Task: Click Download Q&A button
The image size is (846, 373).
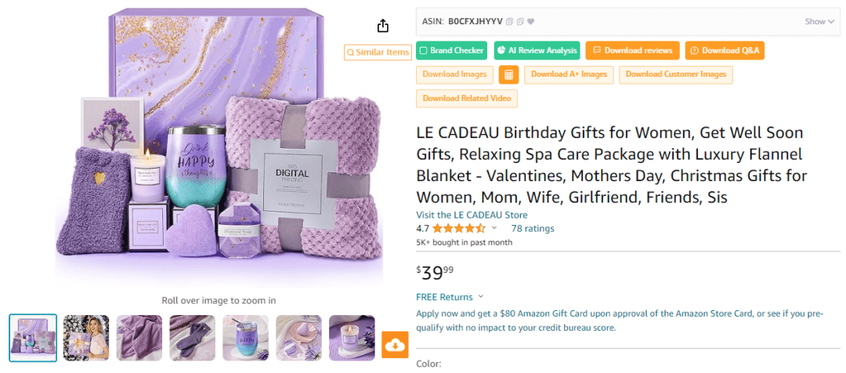Action: click(725, 51)
